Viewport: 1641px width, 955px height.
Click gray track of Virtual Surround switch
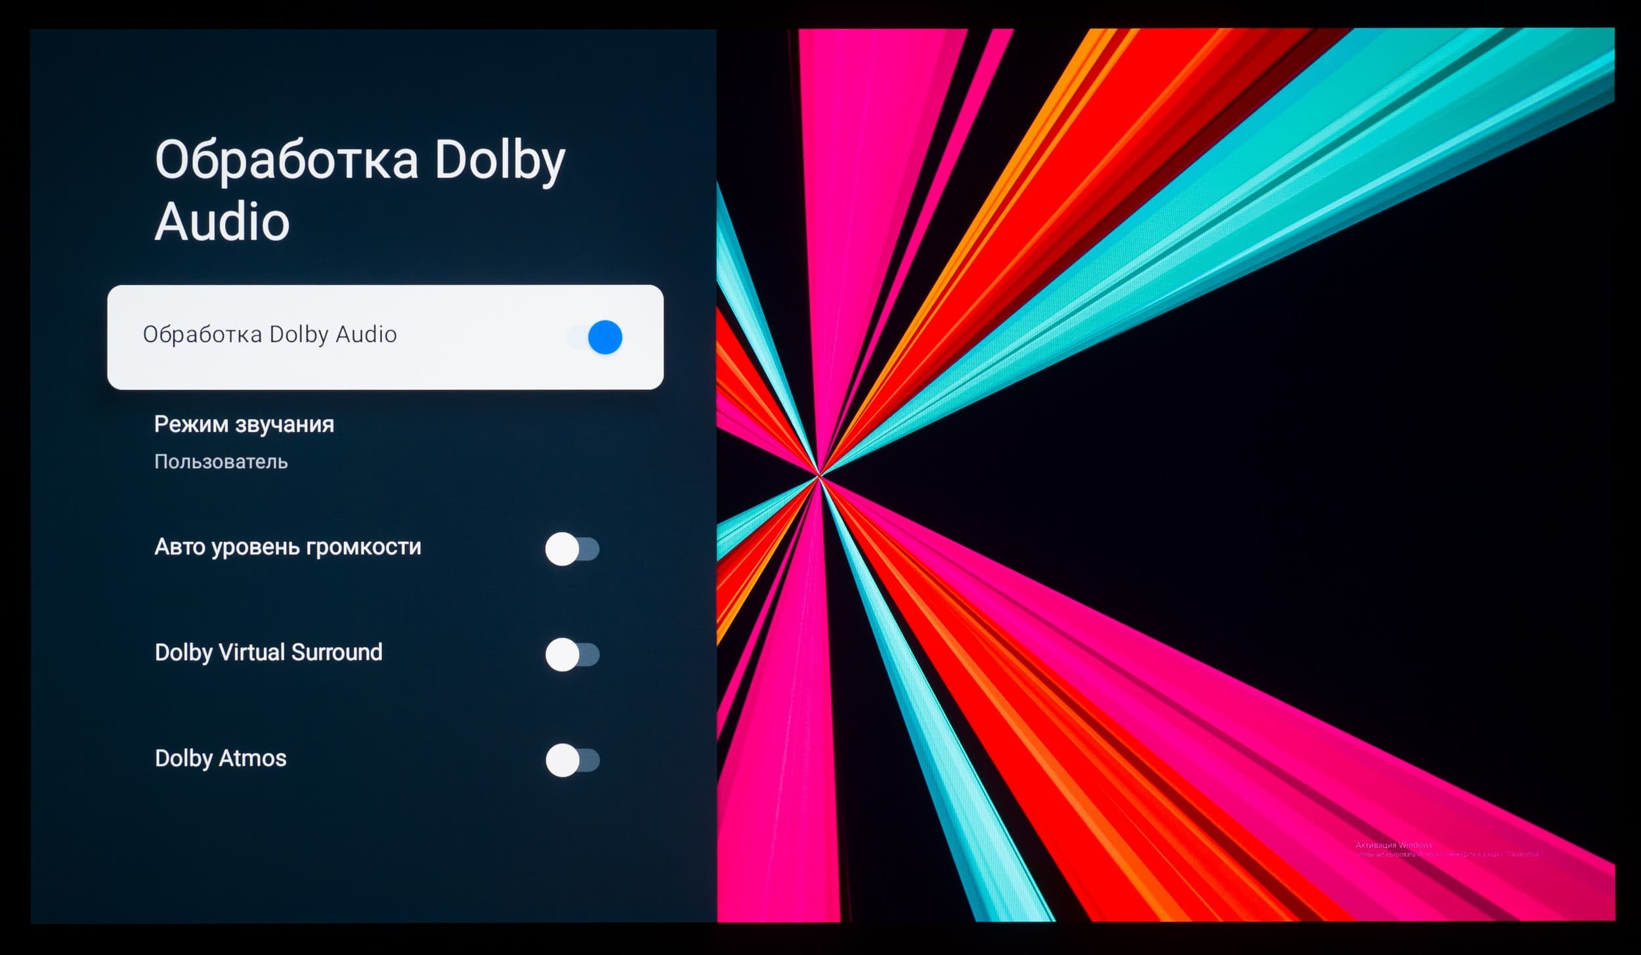point(590,654)
